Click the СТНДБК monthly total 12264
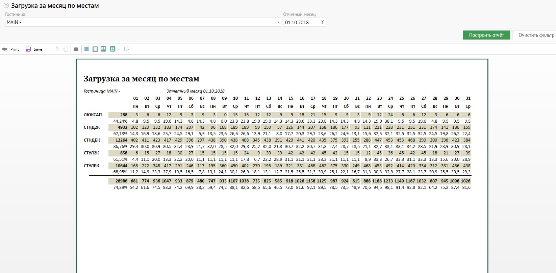Screen dimensions: 556x273 121,140
